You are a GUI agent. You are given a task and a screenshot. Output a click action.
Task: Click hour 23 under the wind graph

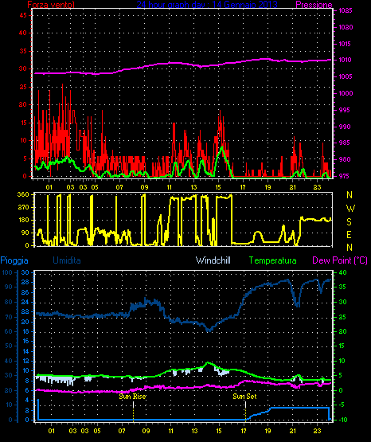[318, 187]
